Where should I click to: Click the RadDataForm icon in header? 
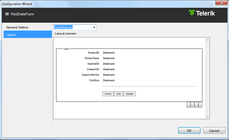7,14
